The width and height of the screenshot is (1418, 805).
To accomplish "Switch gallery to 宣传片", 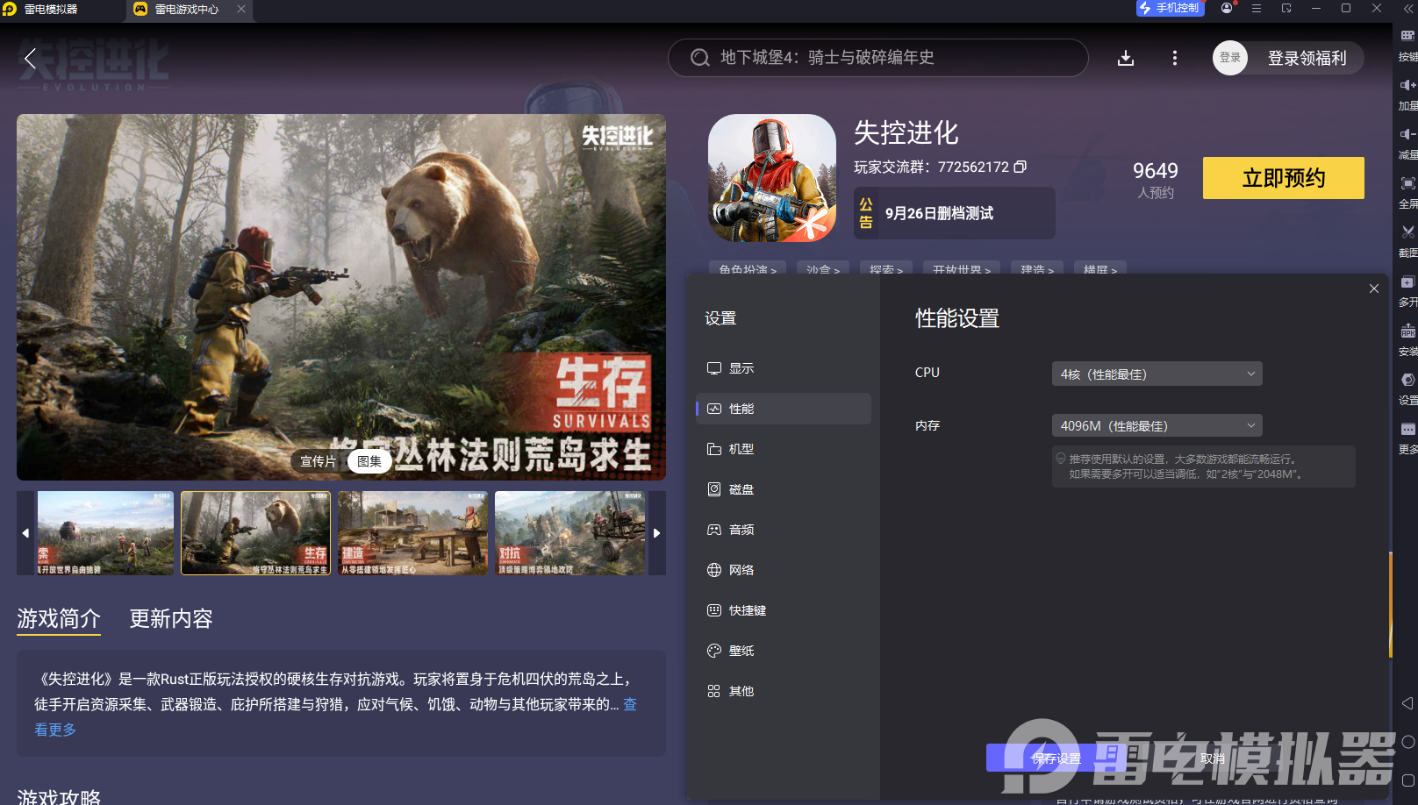I will 319,461.
